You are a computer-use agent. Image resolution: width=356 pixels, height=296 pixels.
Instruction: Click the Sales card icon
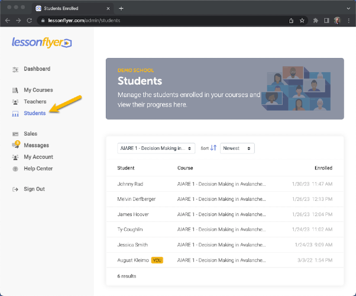[x=15, y=134]
